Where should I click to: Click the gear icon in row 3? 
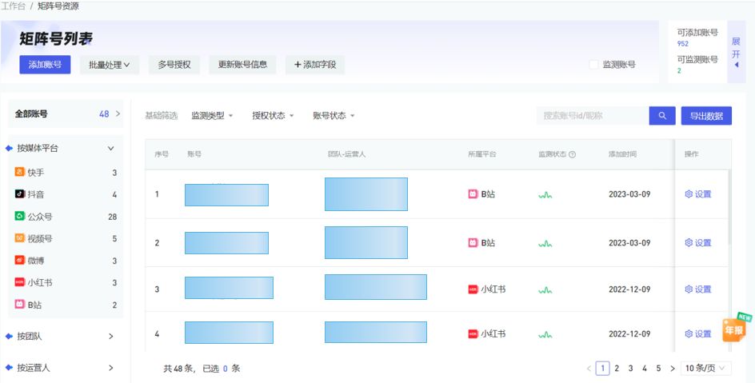(x=689, y=289)
